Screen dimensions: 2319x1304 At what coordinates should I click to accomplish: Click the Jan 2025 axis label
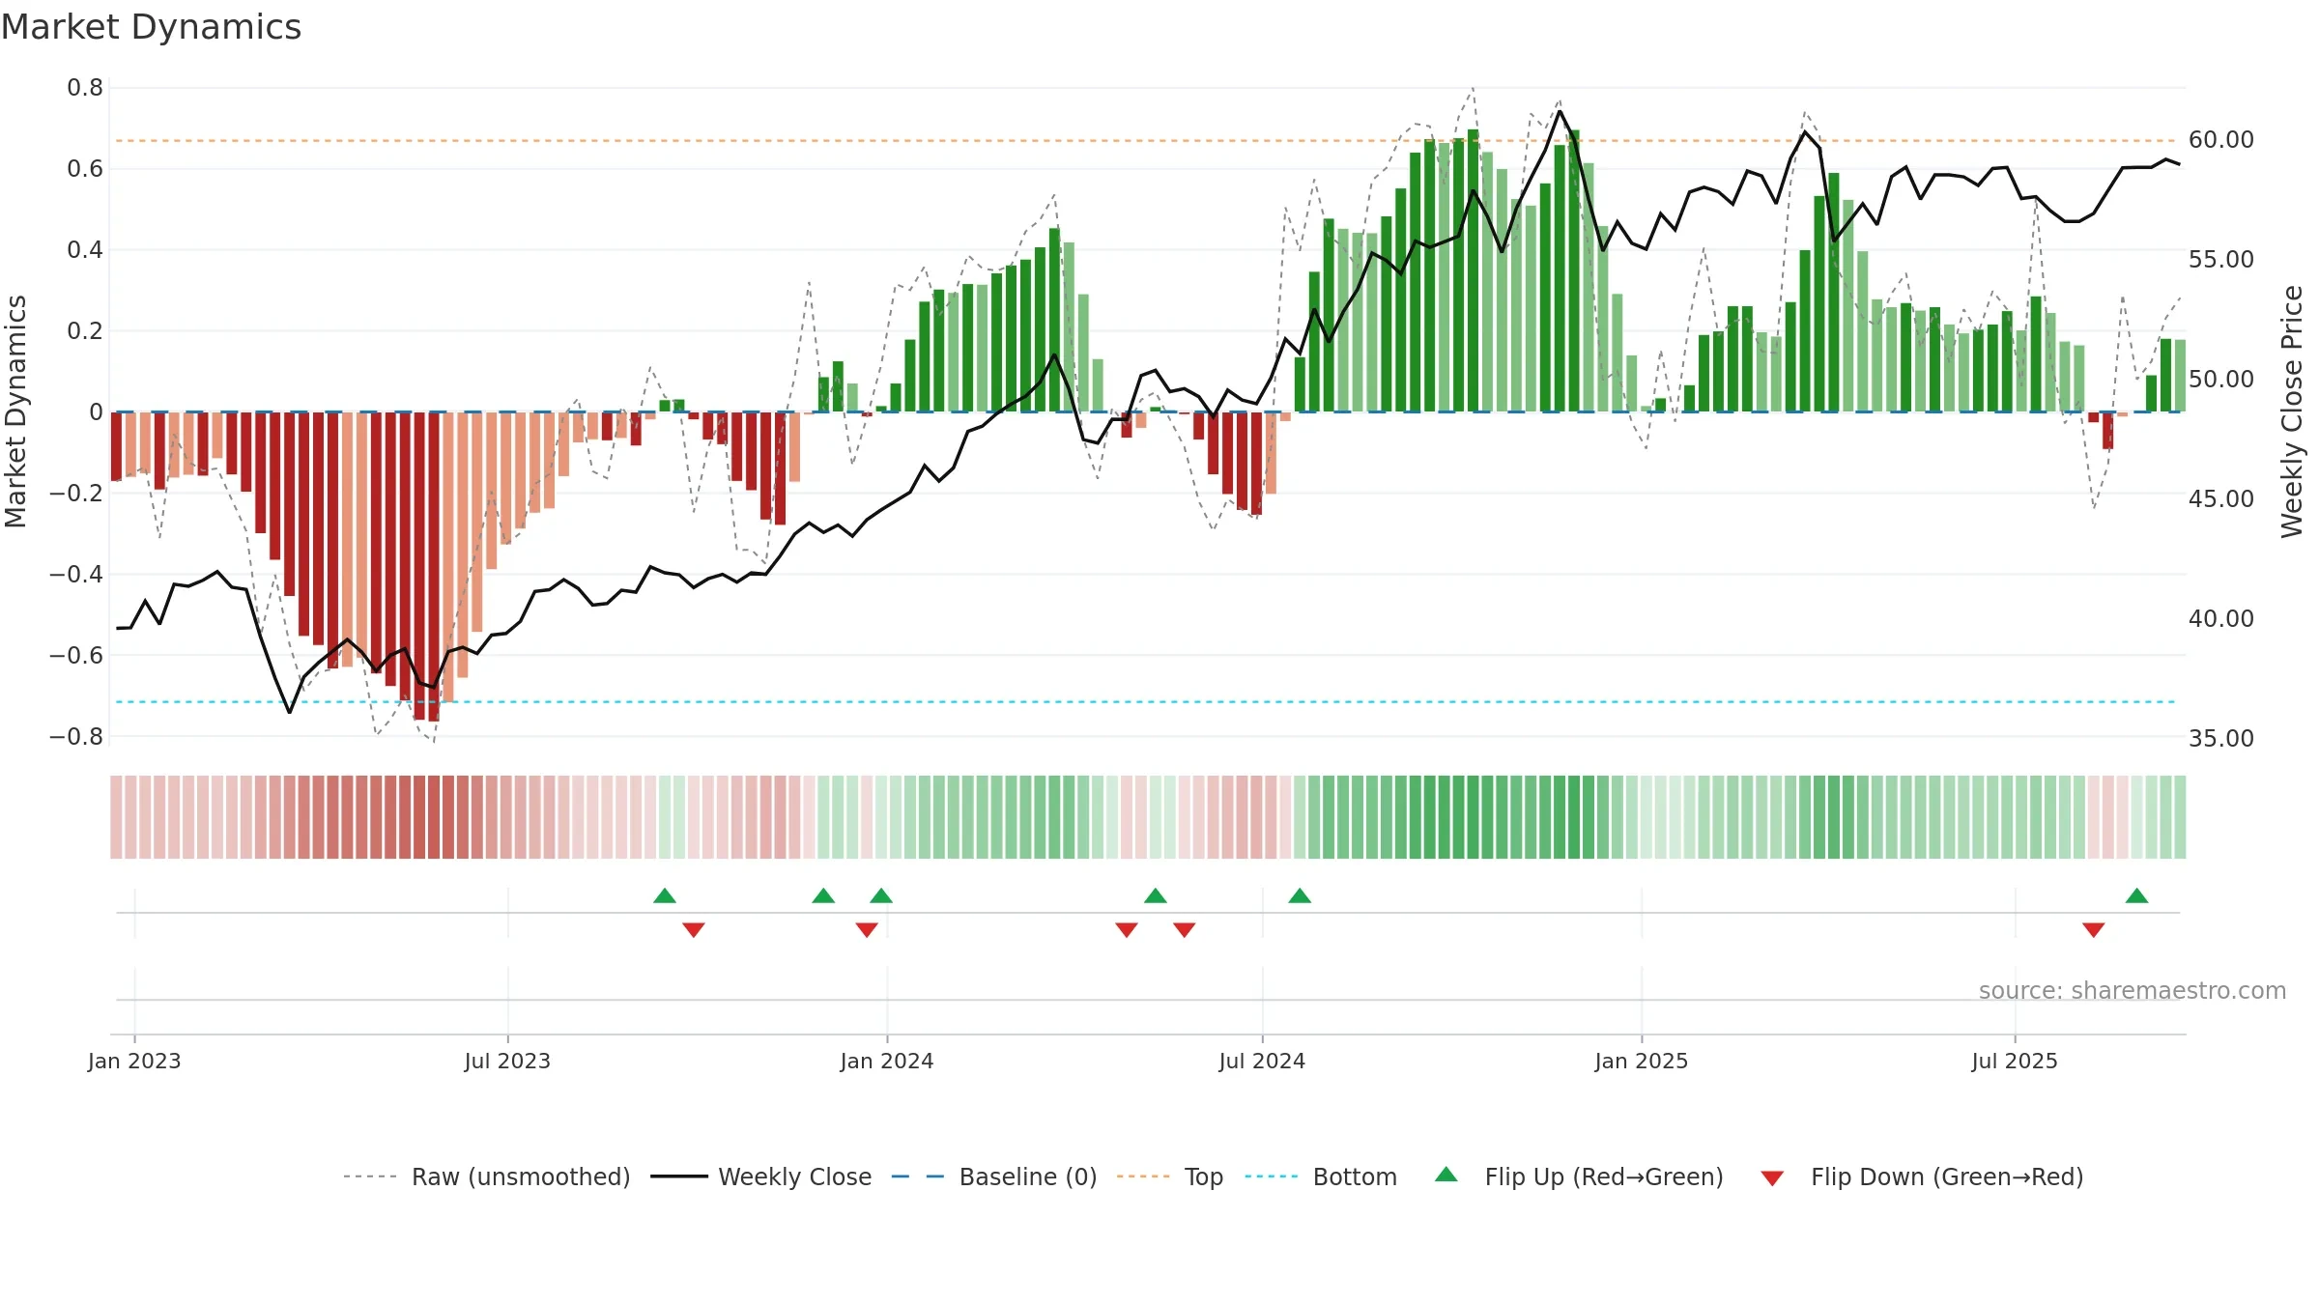pyautogui.click(x=1642, y=1061)
